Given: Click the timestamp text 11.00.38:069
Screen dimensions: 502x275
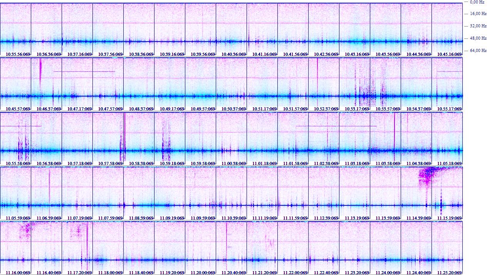Looking at the screenshot, I should coord(234,164).
